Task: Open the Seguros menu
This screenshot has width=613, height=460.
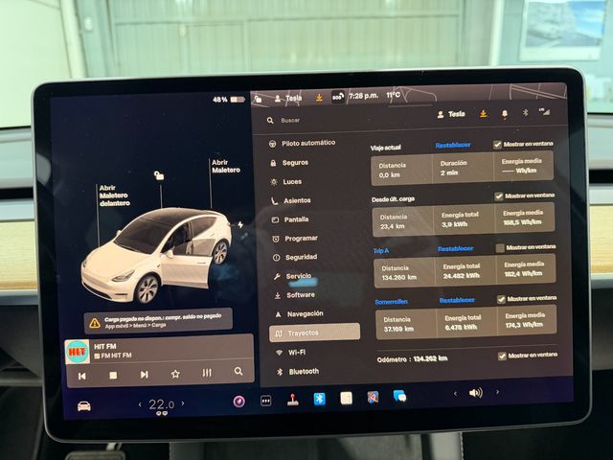Action: tap(289, 162)
